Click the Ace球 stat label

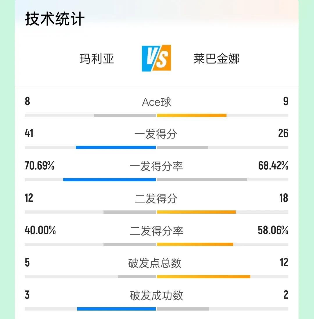(x=156, y=102)
